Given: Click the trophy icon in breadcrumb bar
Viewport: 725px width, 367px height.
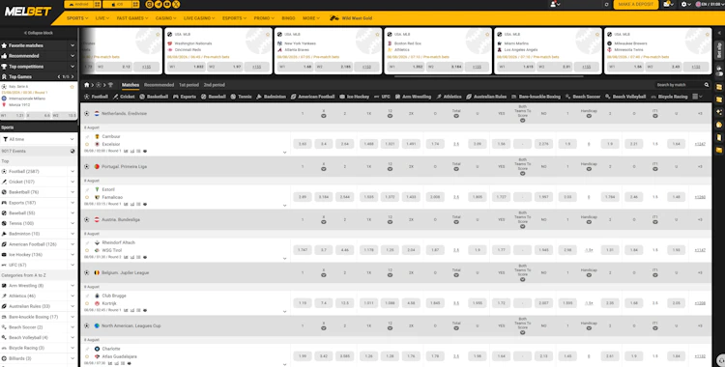Looking at the screenshot, I should (110, 85).
